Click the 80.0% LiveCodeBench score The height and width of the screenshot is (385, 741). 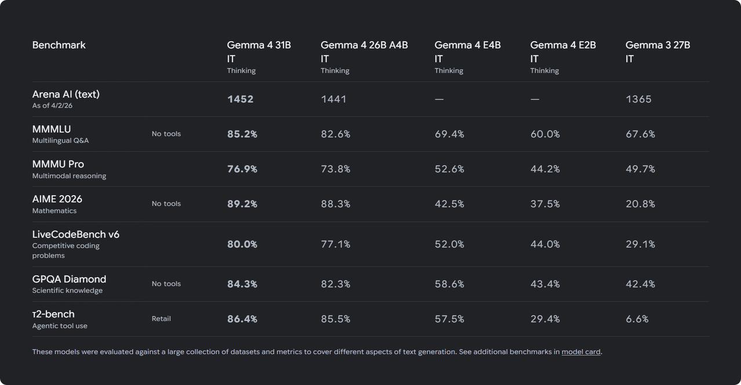point(242,244)
